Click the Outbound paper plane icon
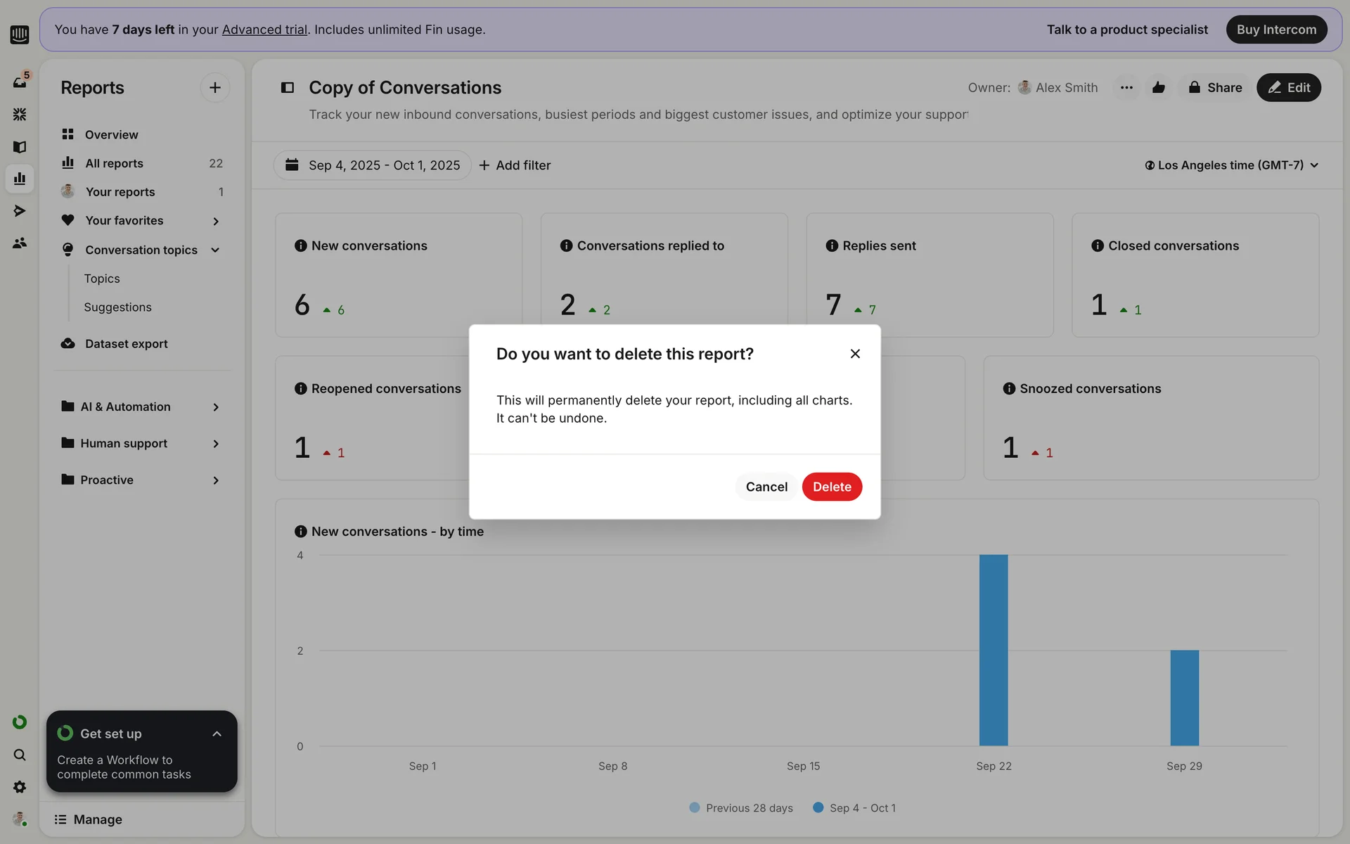The image size is (1350, 844). pos(20,211)
